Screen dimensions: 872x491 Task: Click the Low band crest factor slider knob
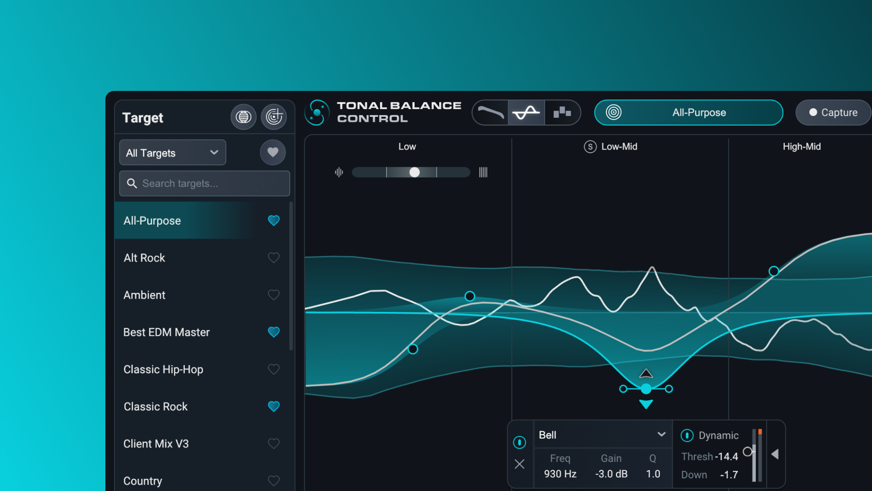click(414, 172)
